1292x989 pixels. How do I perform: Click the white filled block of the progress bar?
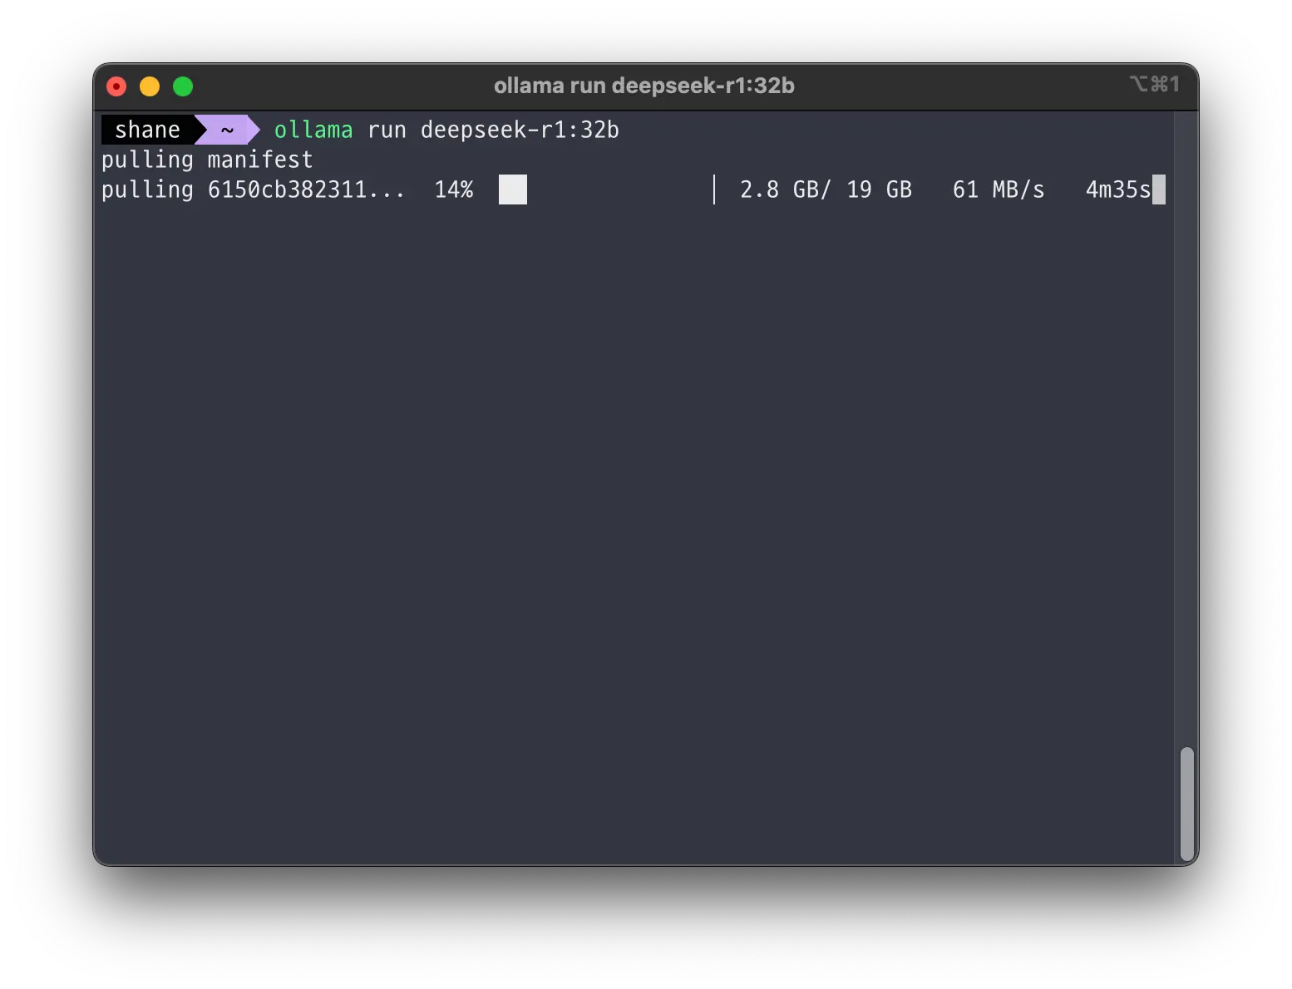513,189
